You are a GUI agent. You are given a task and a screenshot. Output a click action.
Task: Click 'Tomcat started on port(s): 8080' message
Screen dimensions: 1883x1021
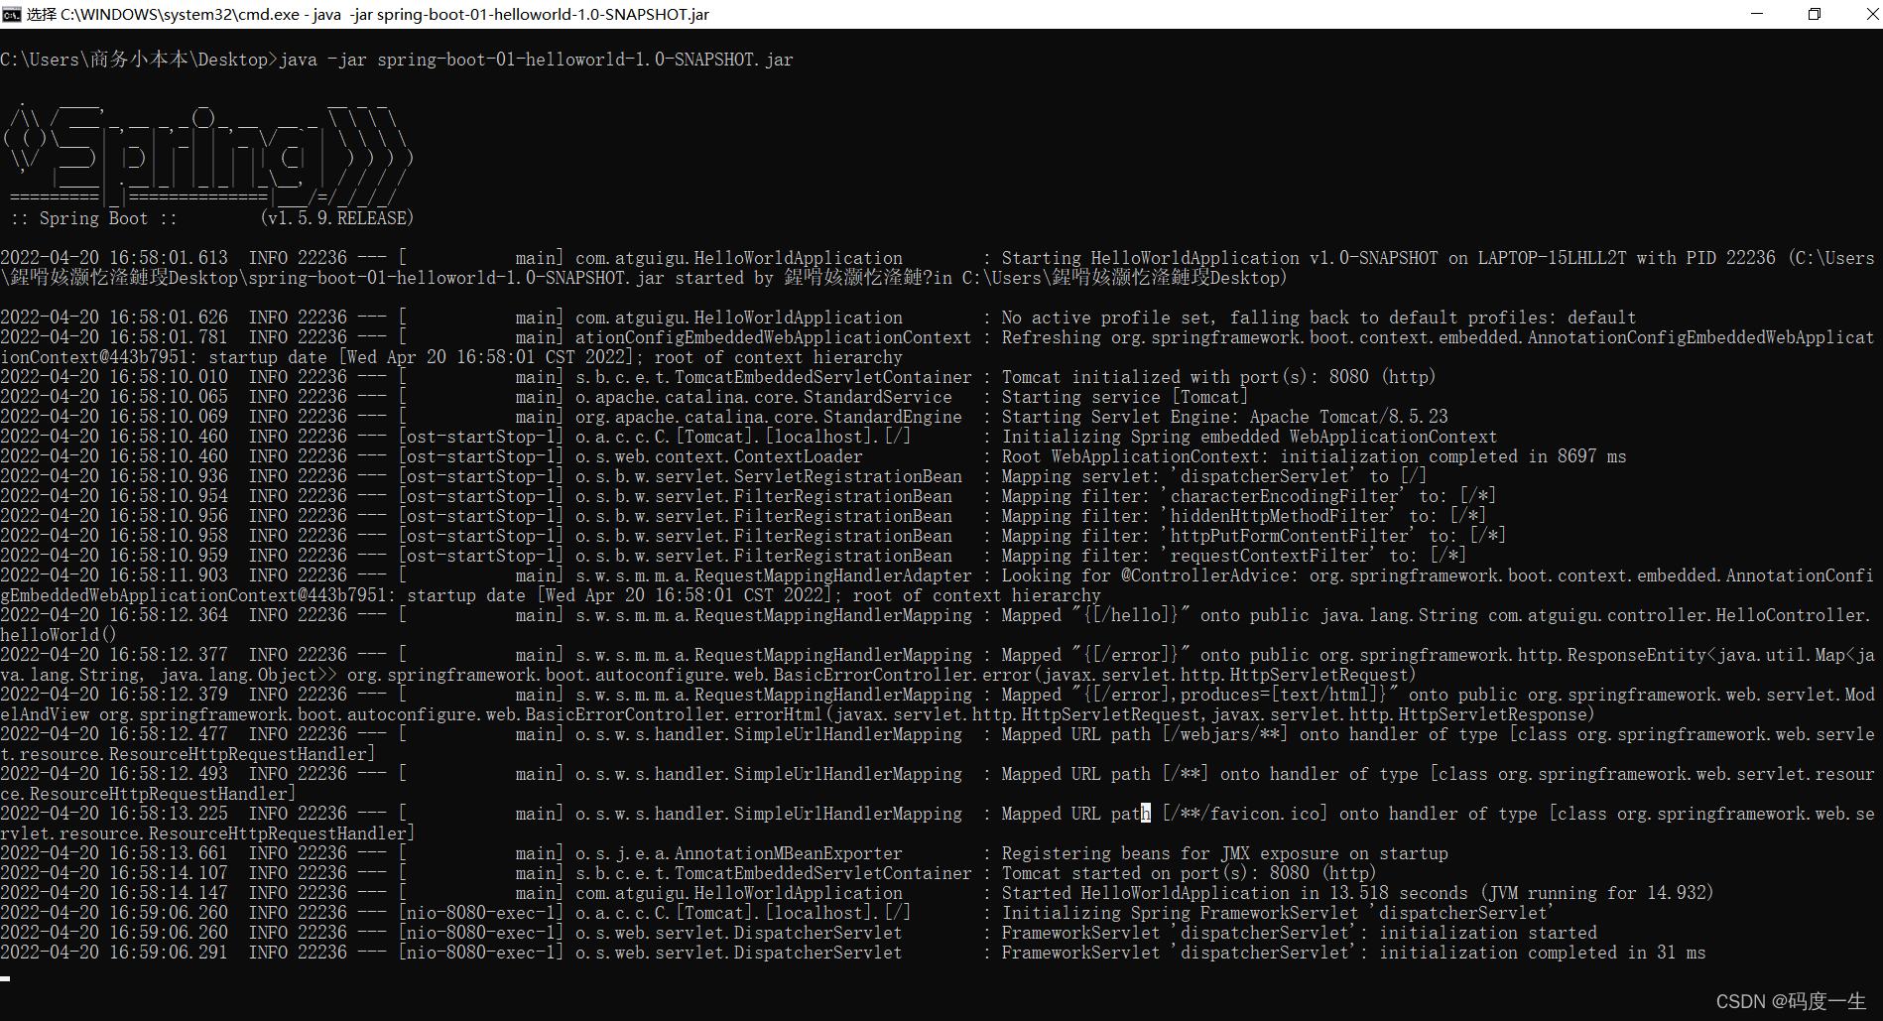[x=1189, y=873]
